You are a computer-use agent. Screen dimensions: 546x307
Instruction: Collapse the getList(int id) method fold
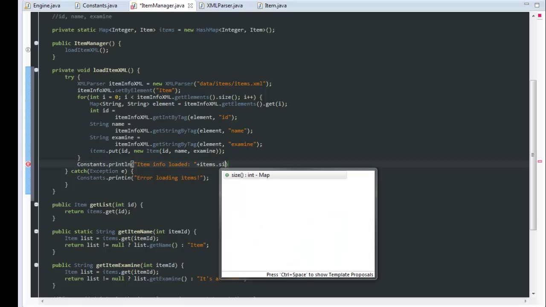pyautogui.click(x=36, y=205)
